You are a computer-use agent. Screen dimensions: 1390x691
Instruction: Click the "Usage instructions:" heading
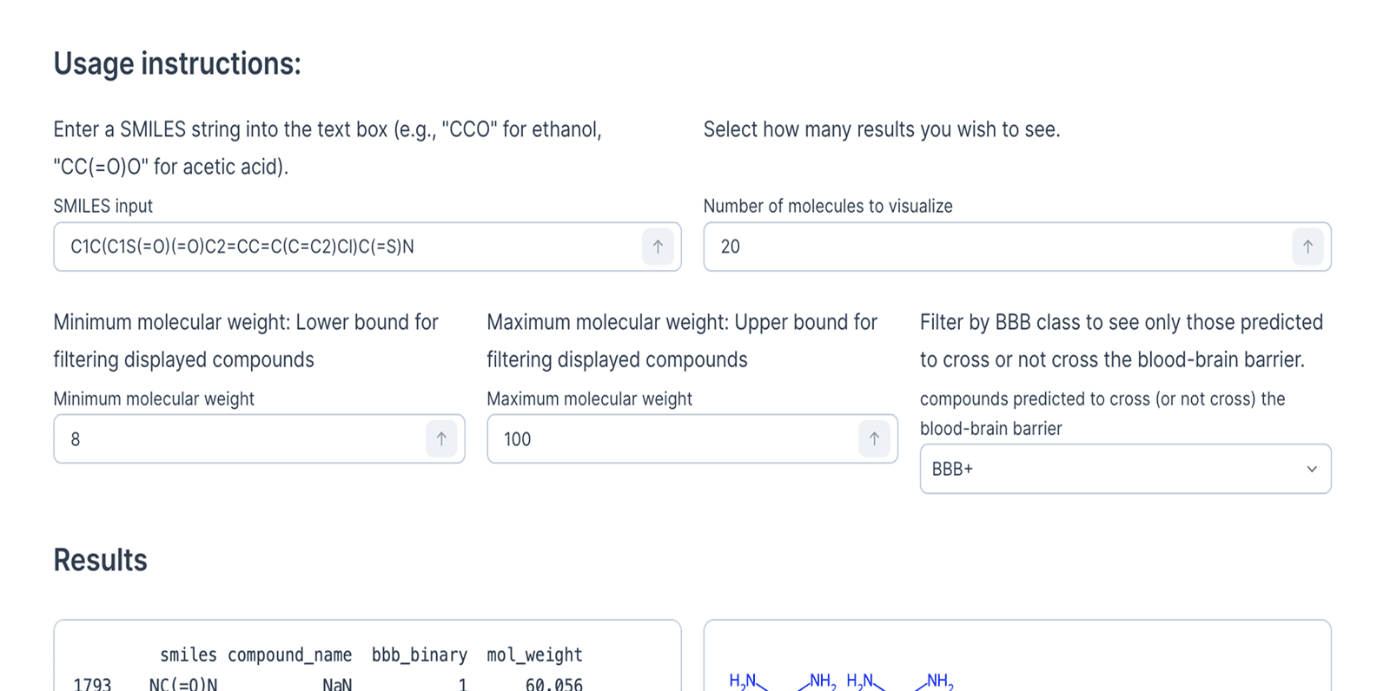point(177,64)
